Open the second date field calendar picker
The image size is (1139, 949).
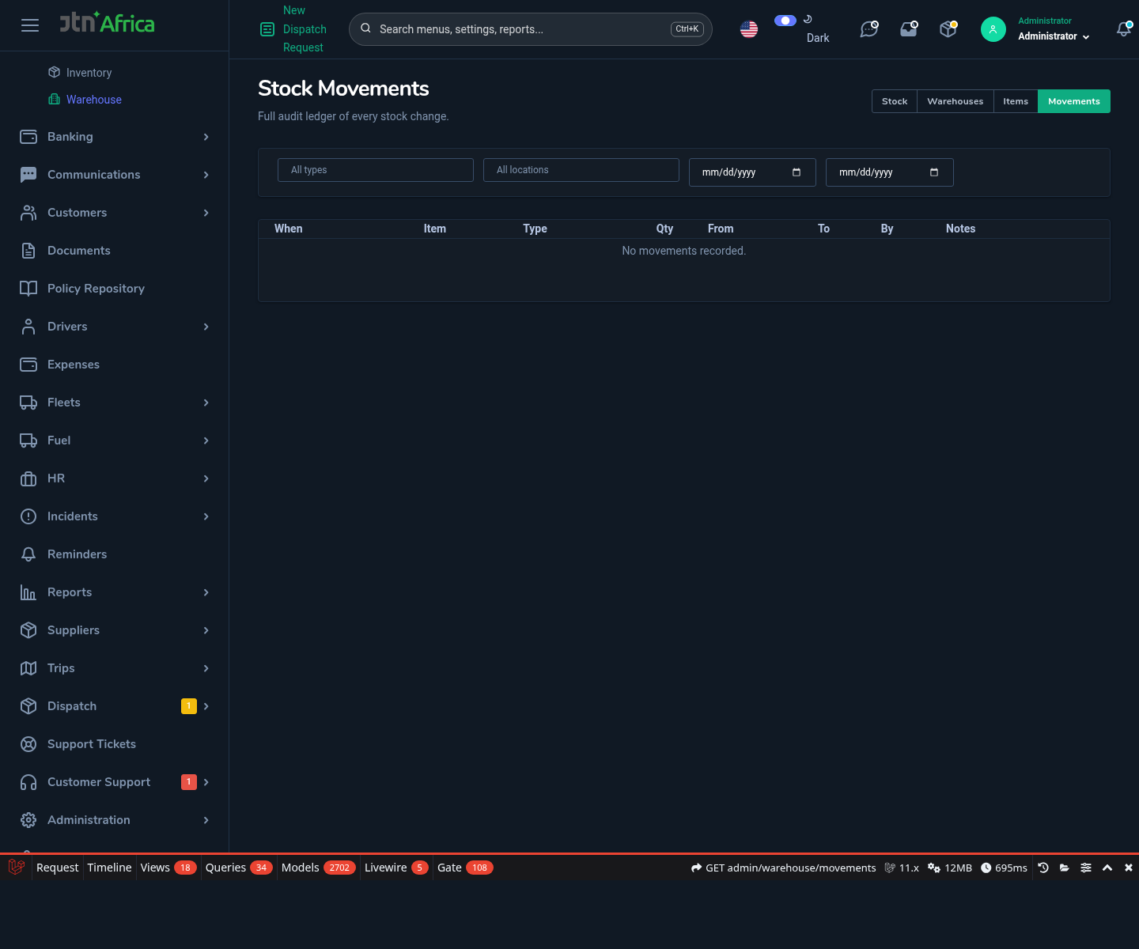click(934, 172)
